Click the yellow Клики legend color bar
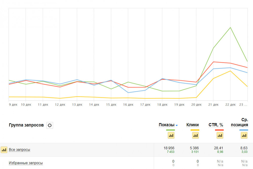Viewport: 253px width, 169px height. tap(195, 130)
